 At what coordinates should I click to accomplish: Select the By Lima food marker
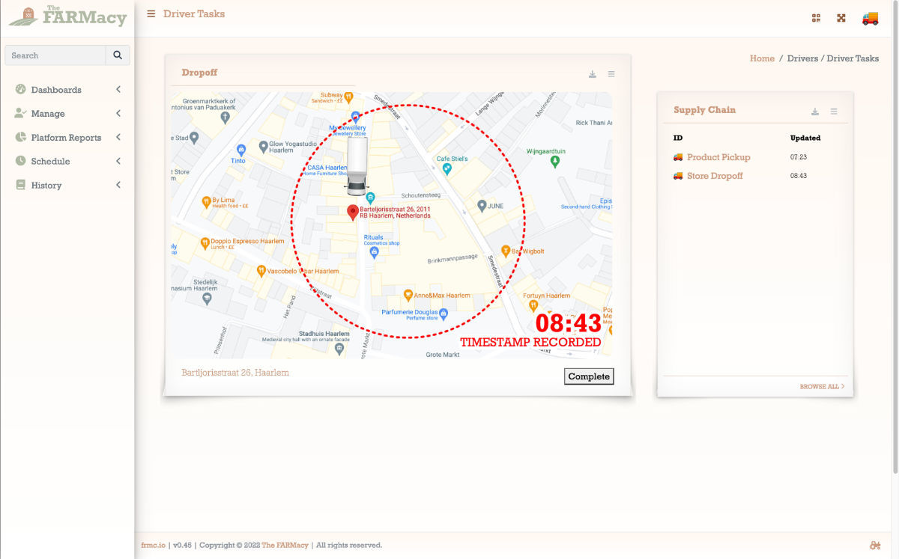[206, 201]
